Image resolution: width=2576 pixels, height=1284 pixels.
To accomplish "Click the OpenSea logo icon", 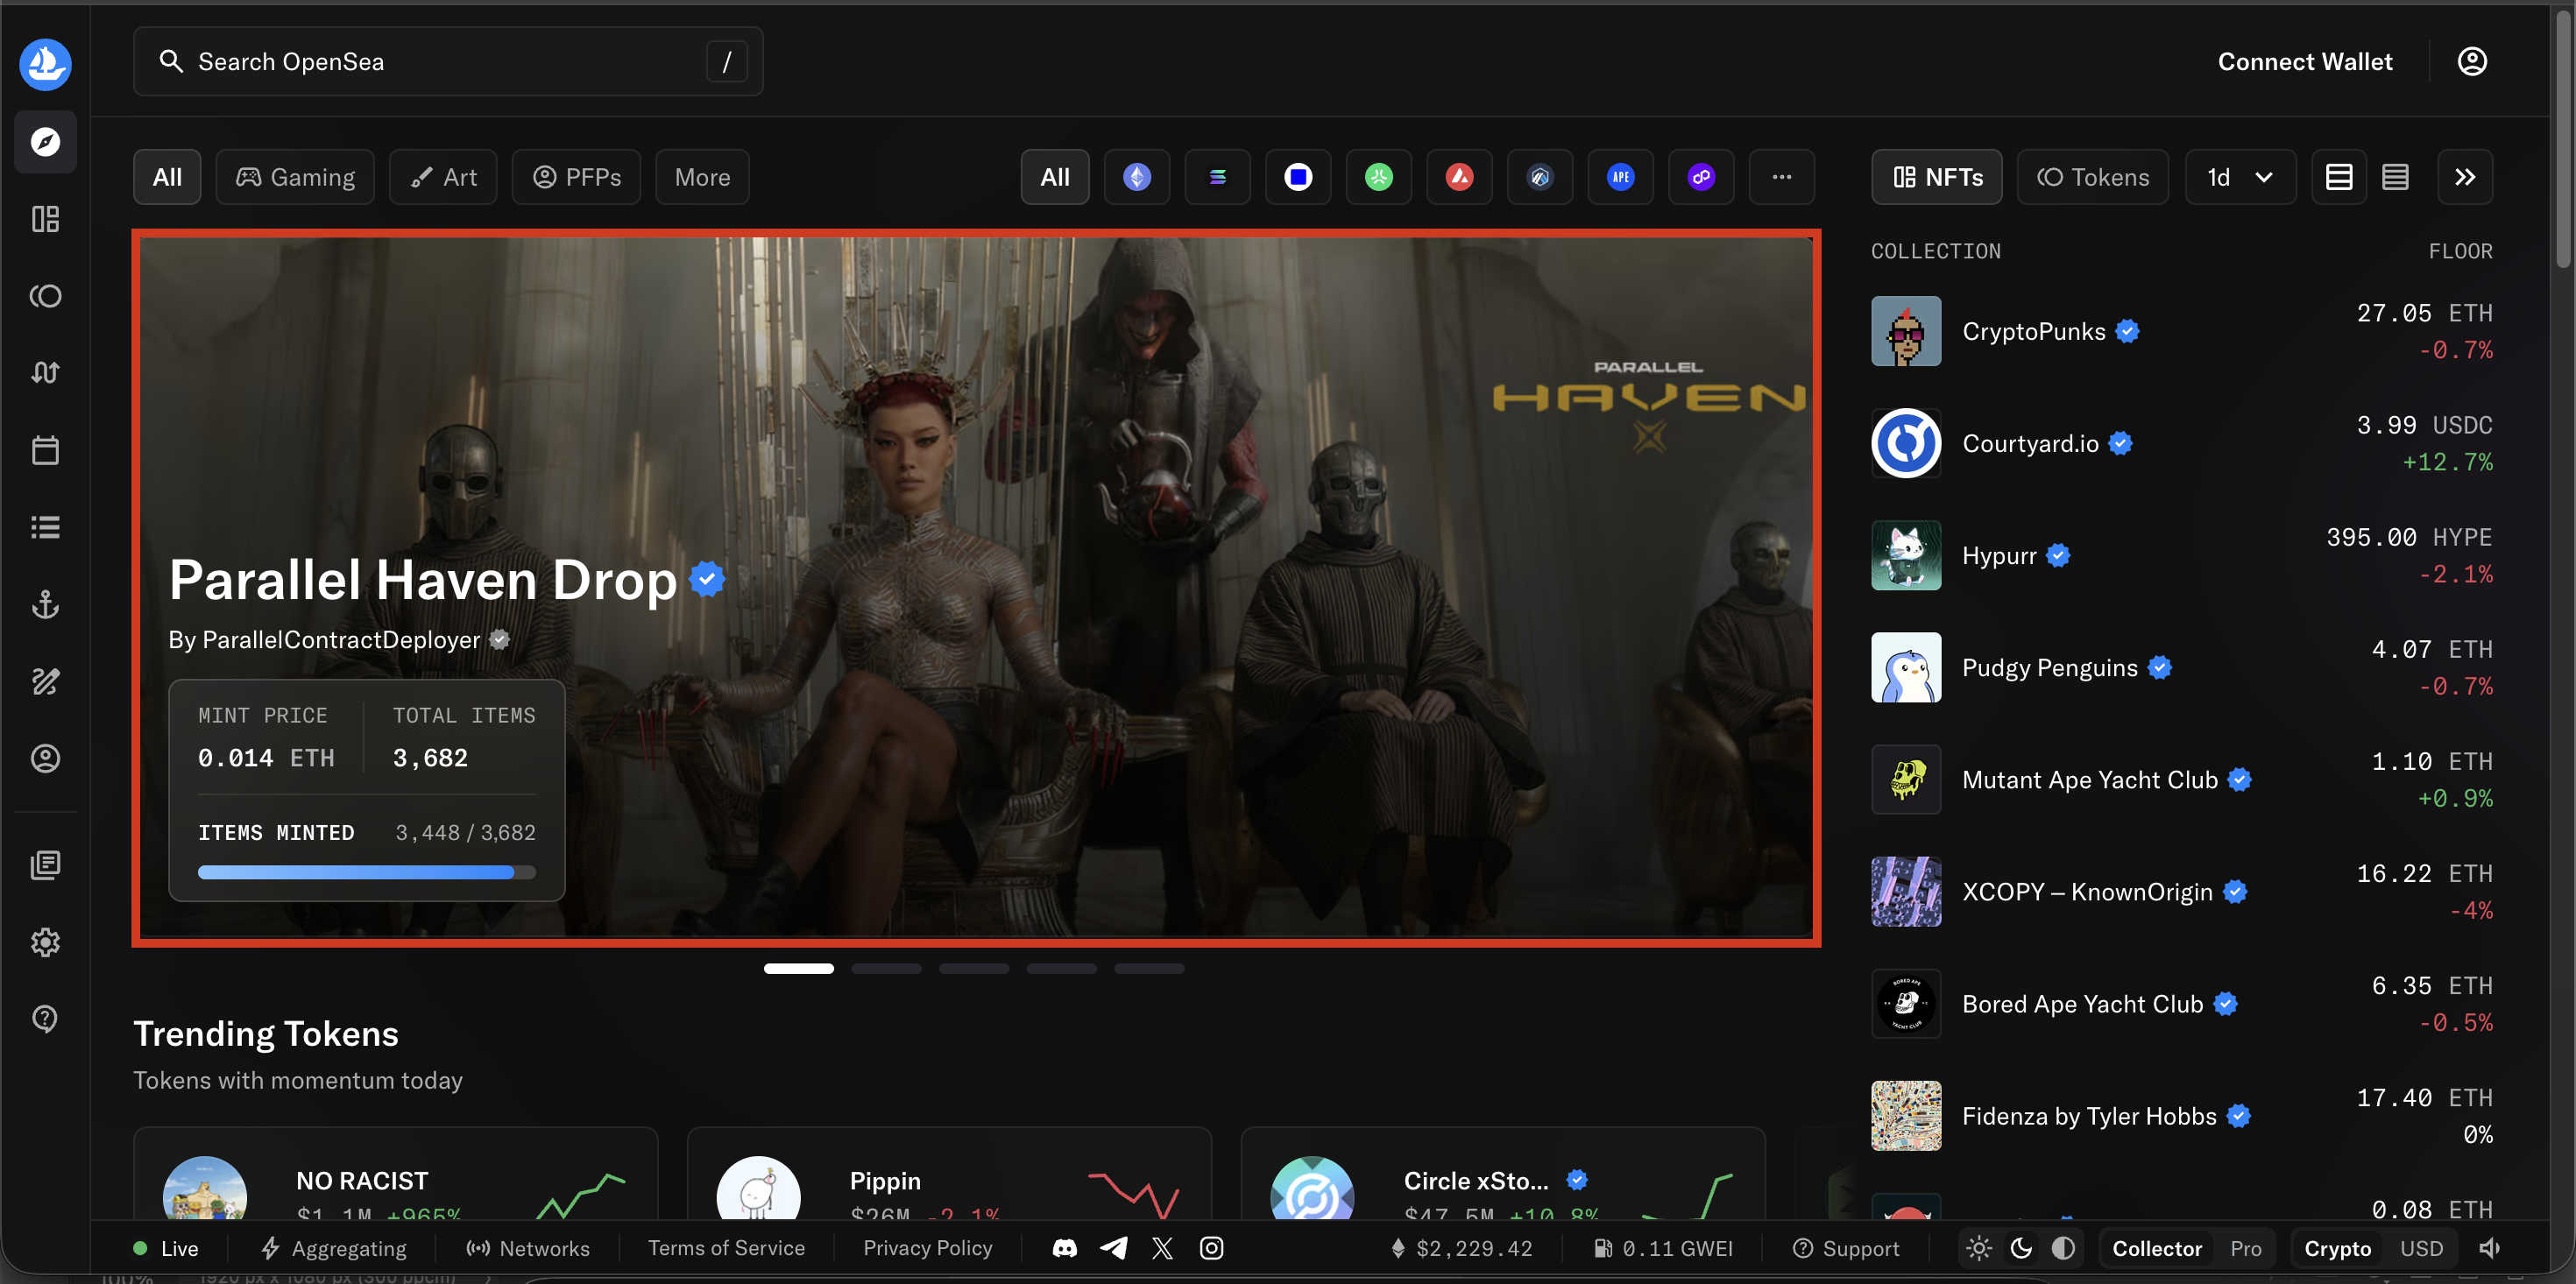I will [x=45, y=64].
